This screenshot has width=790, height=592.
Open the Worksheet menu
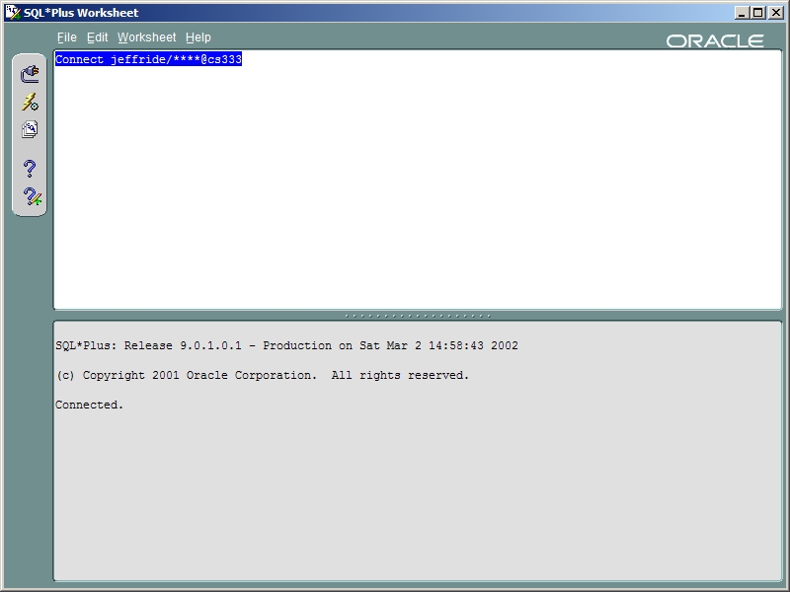coord(146,37)
